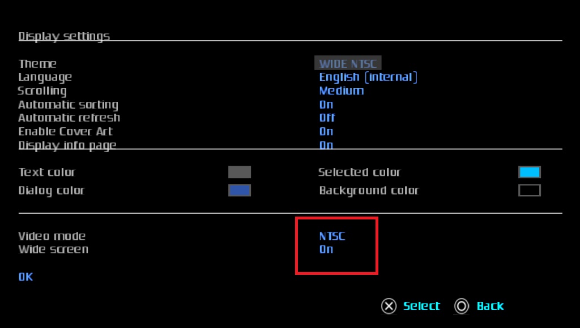Open the Selected color cyan swatch
This screenshot has height=328, width=580.
tap(530, 172)
